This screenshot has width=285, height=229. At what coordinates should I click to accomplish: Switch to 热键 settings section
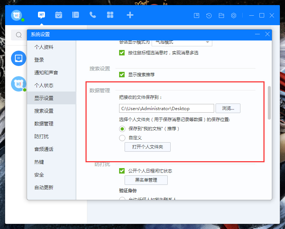[39, 162]
